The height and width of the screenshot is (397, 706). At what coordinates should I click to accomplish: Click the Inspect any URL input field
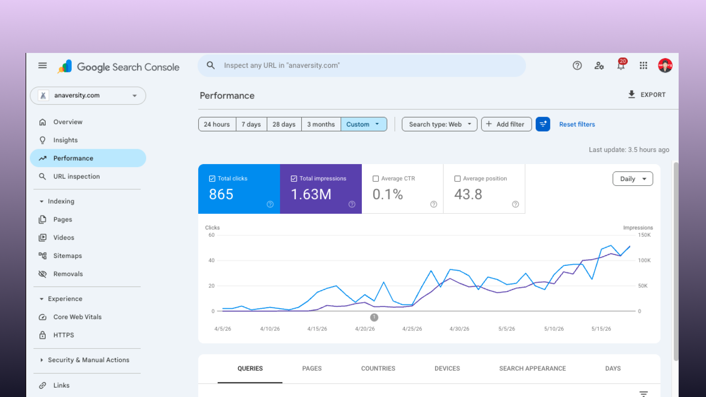(x=362, y=65)
